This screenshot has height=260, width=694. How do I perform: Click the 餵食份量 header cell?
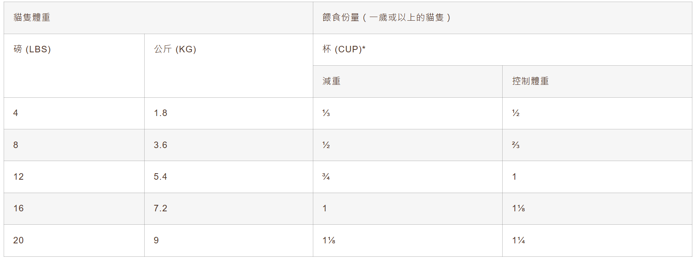point(386,17)
